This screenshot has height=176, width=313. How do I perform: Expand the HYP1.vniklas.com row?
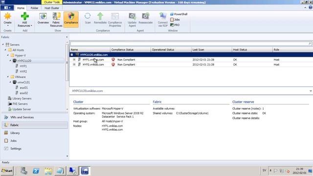coord(74,60)
